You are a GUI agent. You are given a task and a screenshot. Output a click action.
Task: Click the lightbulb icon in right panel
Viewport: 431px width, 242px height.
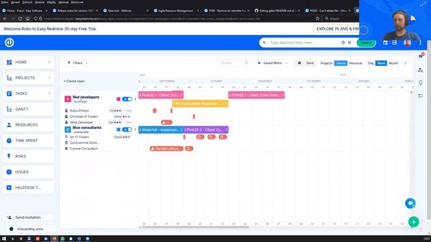420,83
